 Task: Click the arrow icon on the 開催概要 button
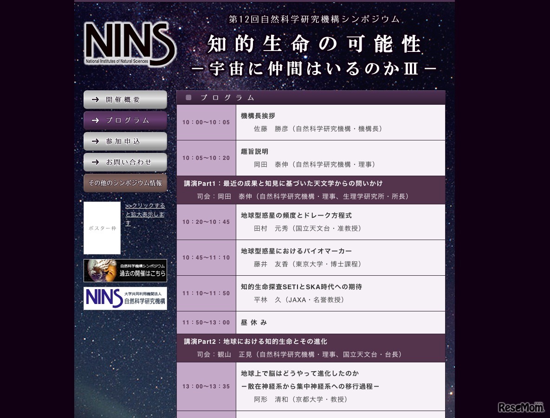coord(95,99)
